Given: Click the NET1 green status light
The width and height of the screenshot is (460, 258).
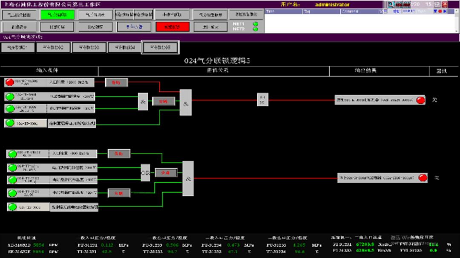Looking at the screenshot, I should point(256,24).
